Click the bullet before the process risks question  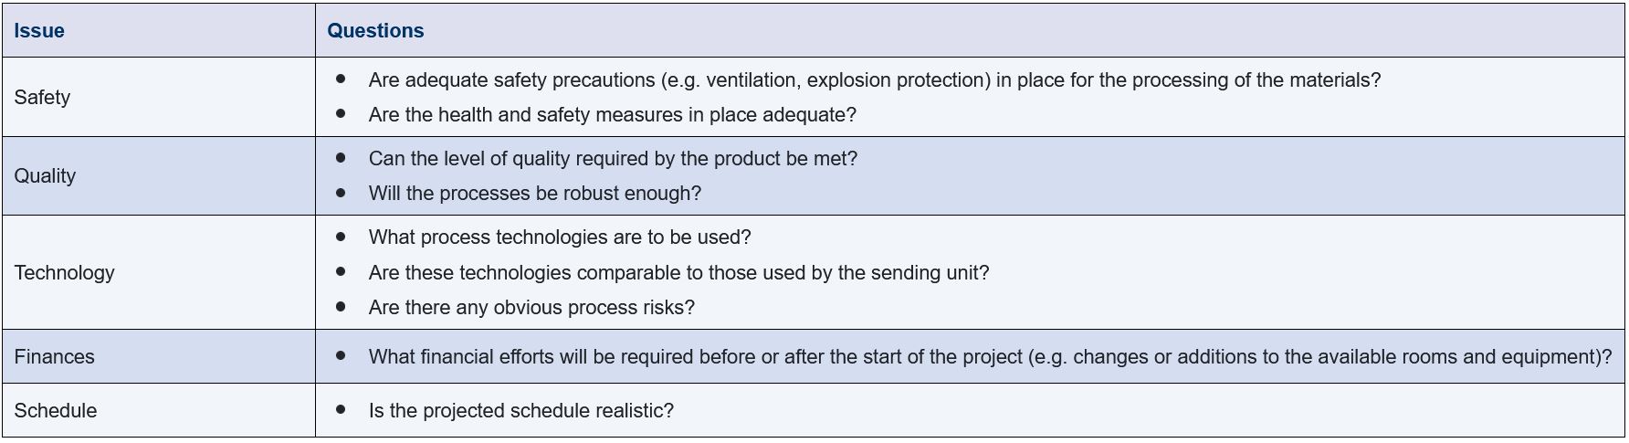(341, 307)
